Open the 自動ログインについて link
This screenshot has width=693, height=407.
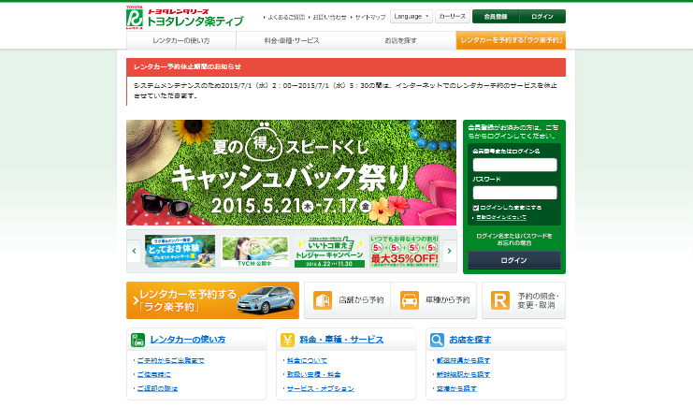(x=501, y=217)
